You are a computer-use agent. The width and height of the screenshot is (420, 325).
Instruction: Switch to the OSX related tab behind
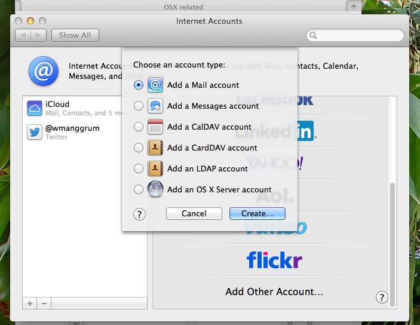point(183,7)
